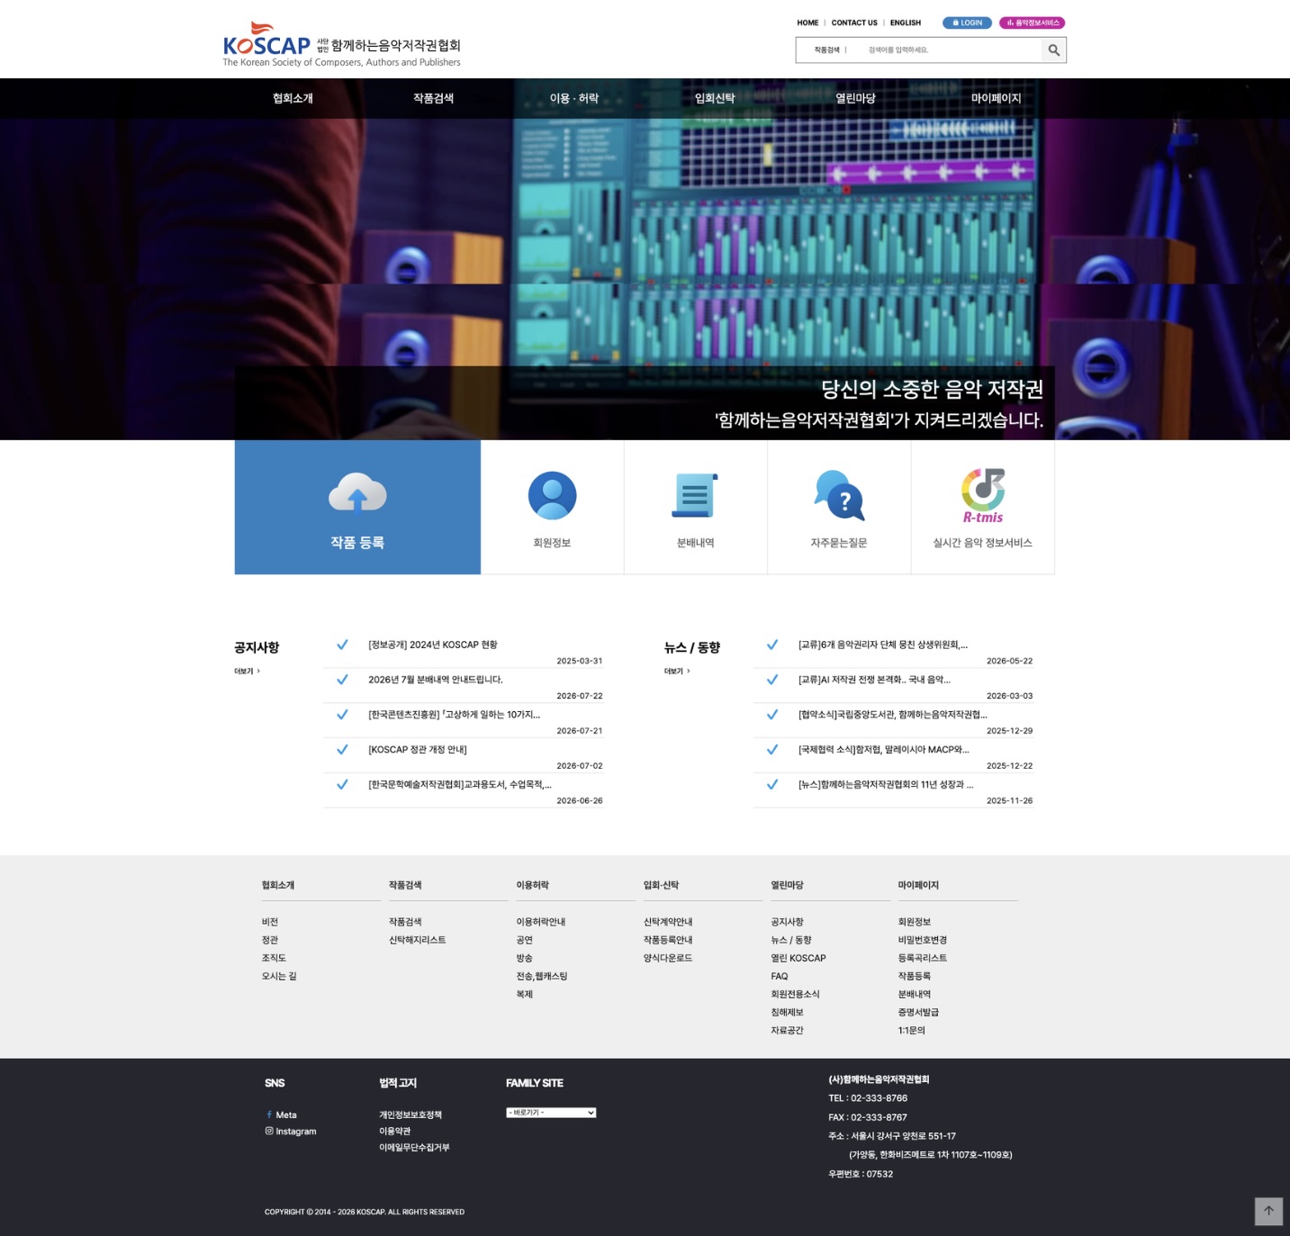The height and width of the screenshot is (1236, 1290).
Task: Open the R-tmis music service icon
Action: pyautogui.click(x=983, y=495)
